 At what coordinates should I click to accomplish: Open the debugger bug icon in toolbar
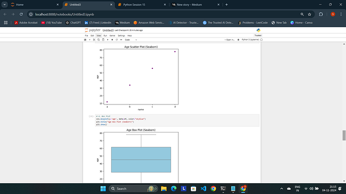pos(238,40)
